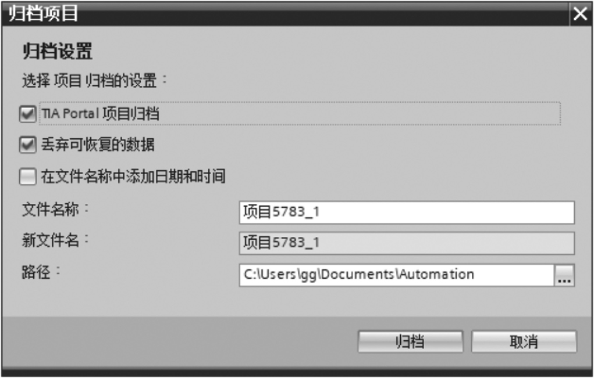Toggle the 丢弃可恢复的数据 checkbox
The width and height of the screenshot is (594, 378).
pos(28,145)
